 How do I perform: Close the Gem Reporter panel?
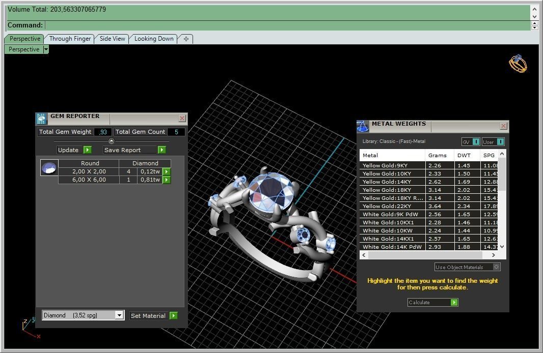[182, 118]
